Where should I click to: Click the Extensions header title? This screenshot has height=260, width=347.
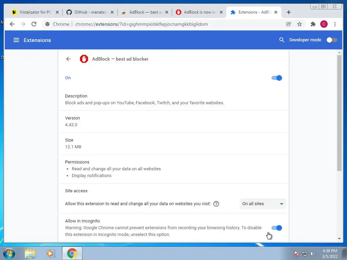click(x=37, y=40)
